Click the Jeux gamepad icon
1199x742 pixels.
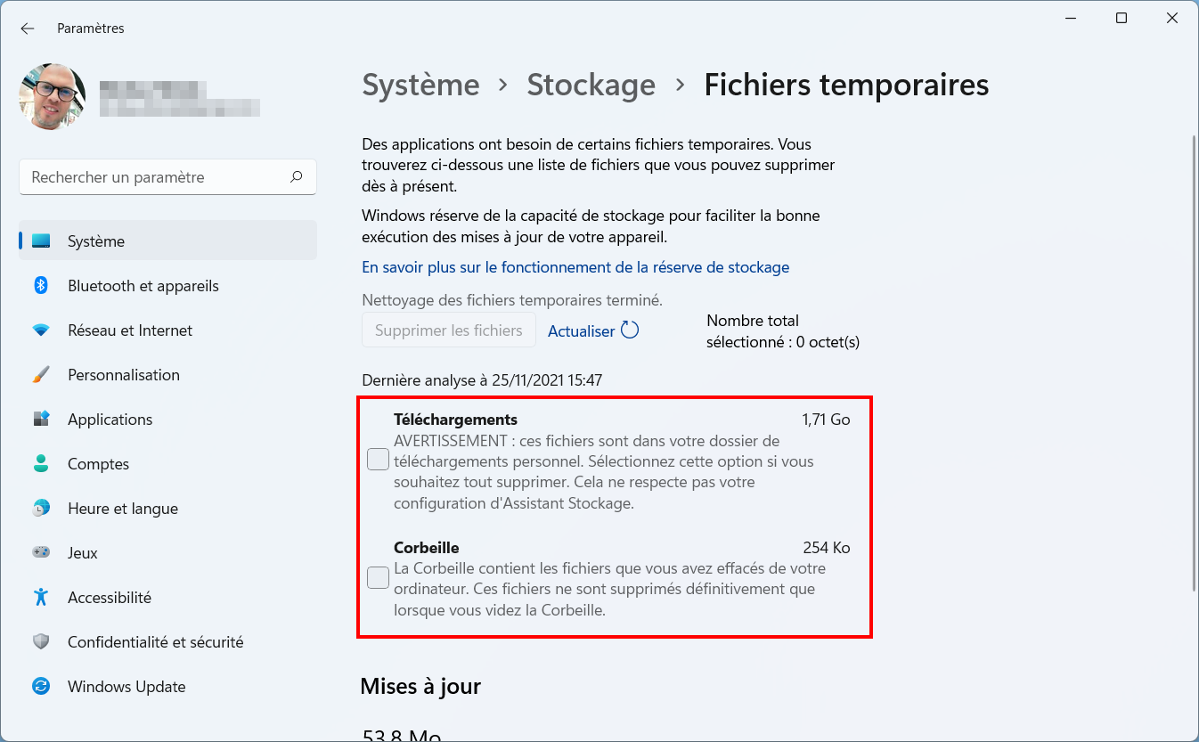(x=41, y=553)
